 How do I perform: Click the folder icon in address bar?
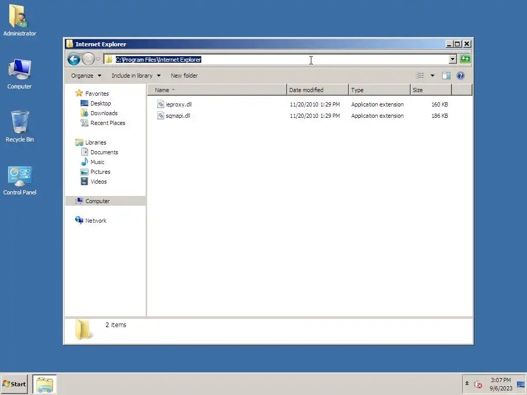coord(109,60)
